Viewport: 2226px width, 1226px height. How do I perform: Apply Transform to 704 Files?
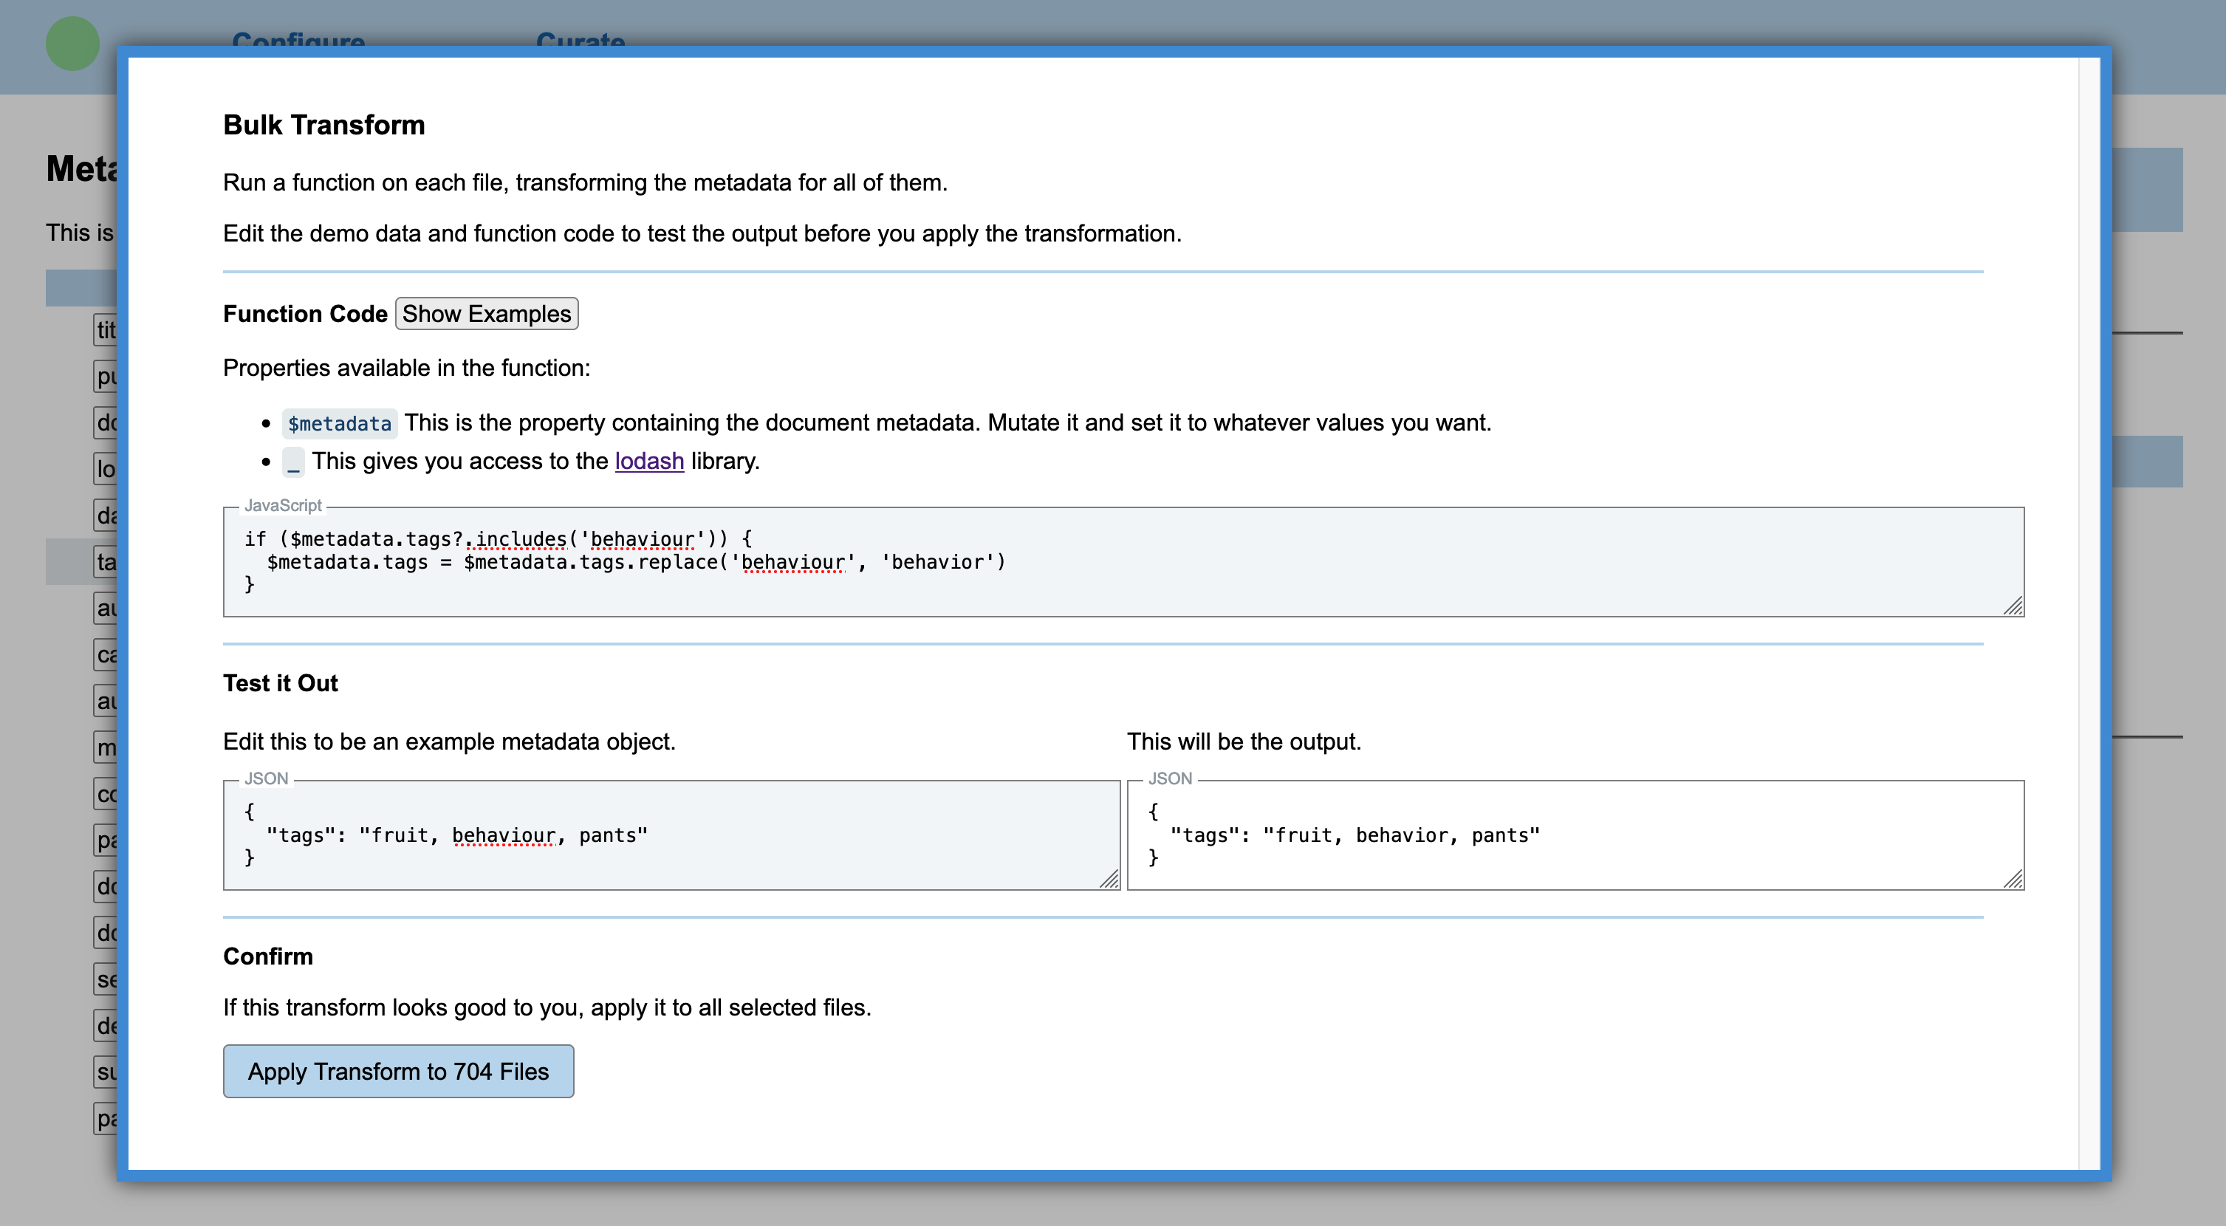398,1070
